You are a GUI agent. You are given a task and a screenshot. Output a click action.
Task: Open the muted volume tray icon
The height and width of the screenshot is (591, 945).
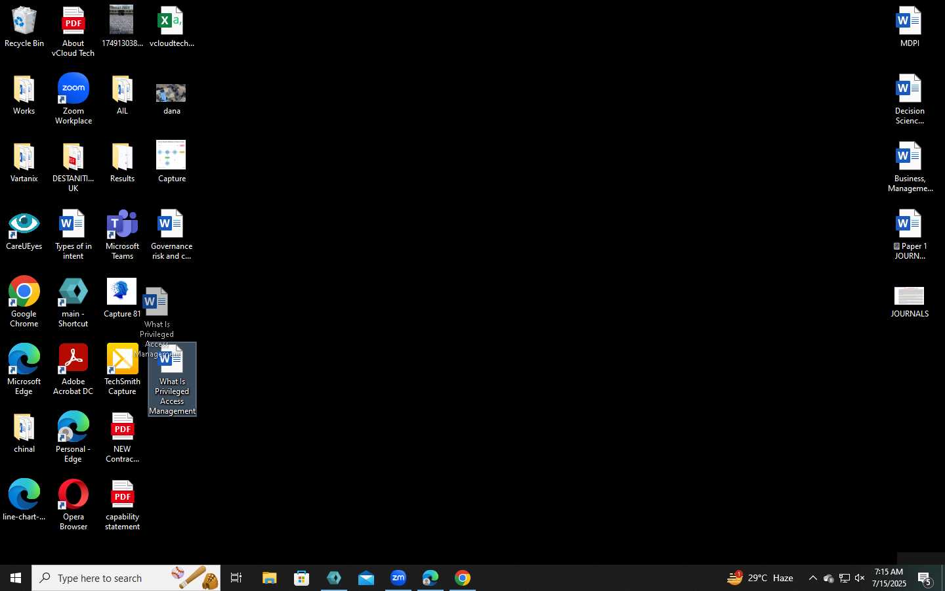click(x=860, y=579)
